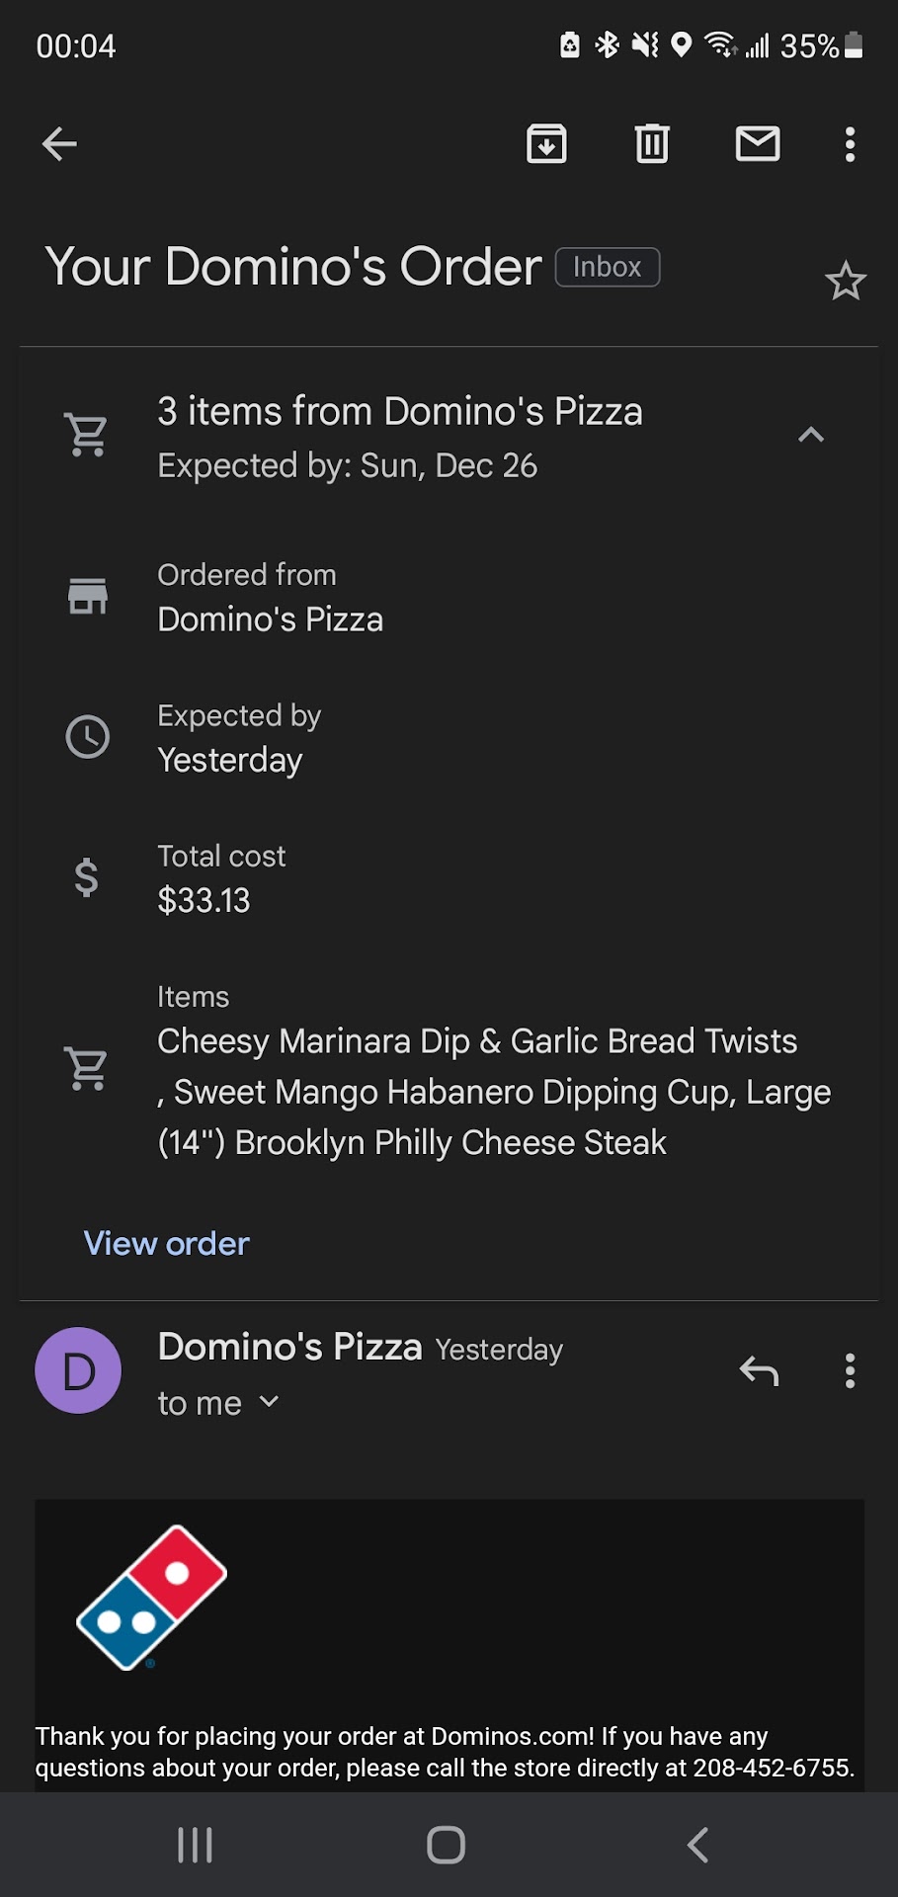The height and width of the screenshot is (1897, 898).
Task: Open the View order link
Action: pyautogui.click(x=167, y=1243)
